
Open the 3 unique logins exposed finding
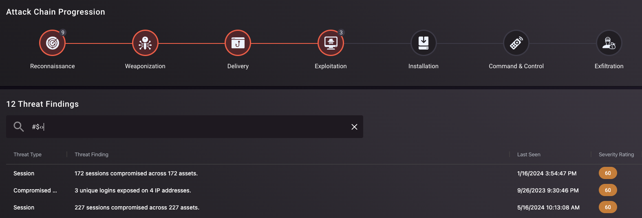(x=132, y=190)
